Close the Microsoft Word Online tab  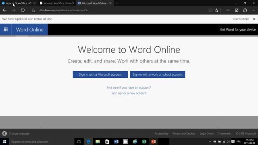tap(110, 3)
